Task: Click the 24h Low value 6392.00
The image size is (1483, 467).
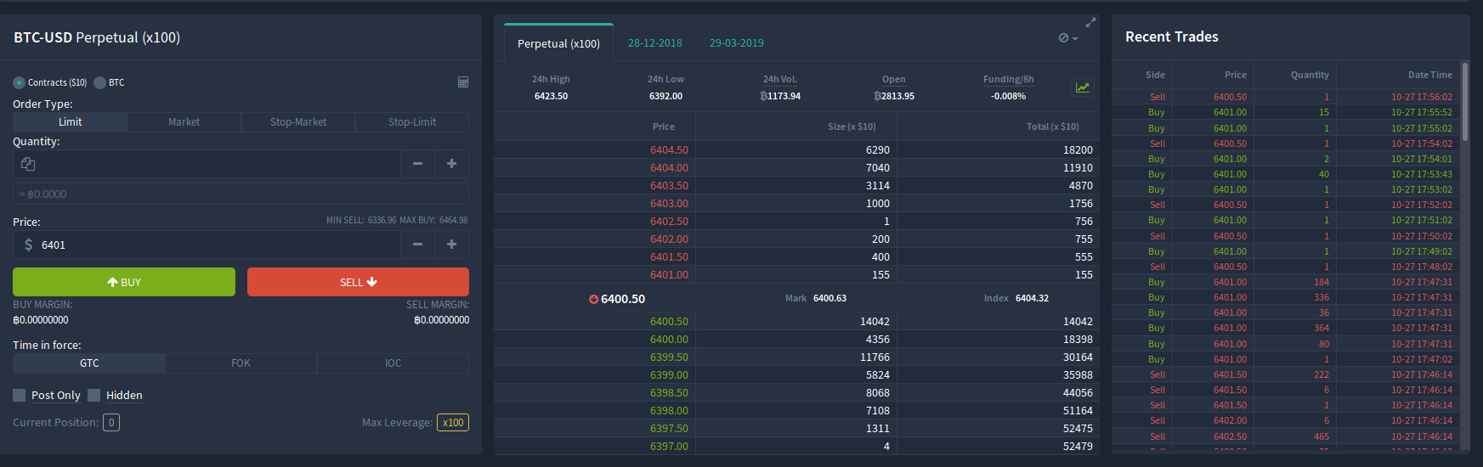Action: (665, 96)
